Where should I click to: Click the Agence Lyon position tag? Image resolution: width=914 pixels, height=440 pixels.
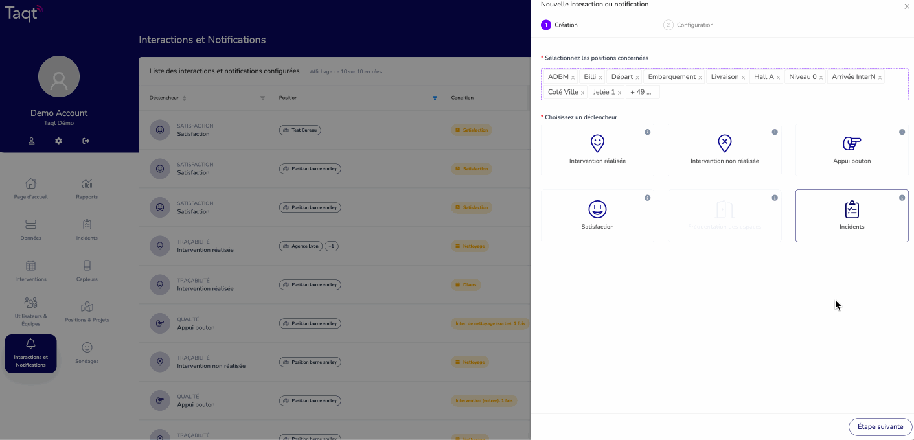pos(301,246)
